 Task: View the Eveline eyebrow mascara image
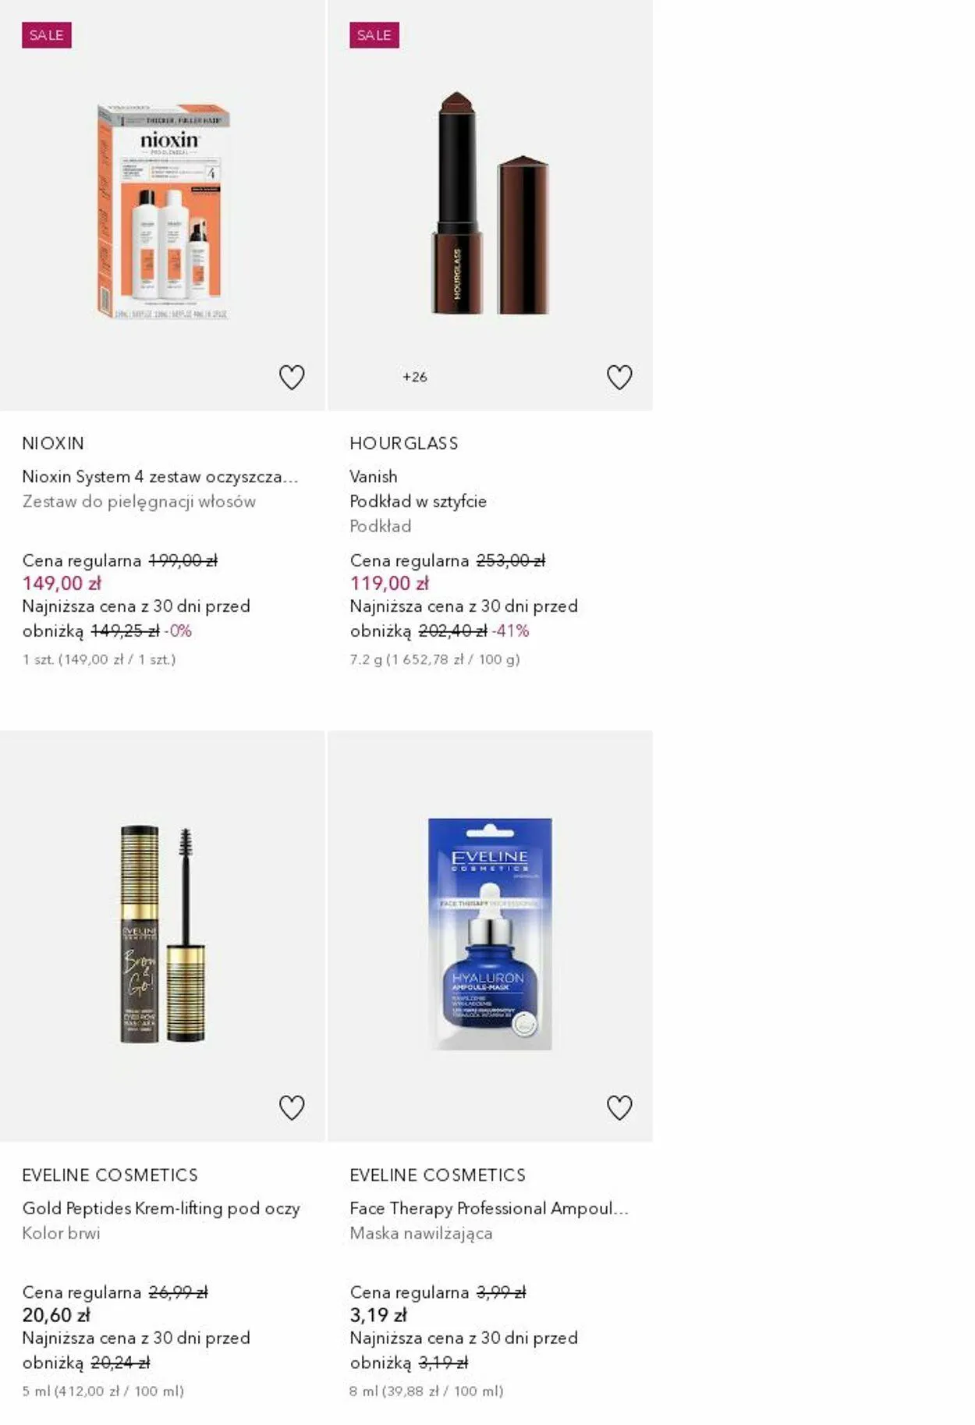pos(163,934)
